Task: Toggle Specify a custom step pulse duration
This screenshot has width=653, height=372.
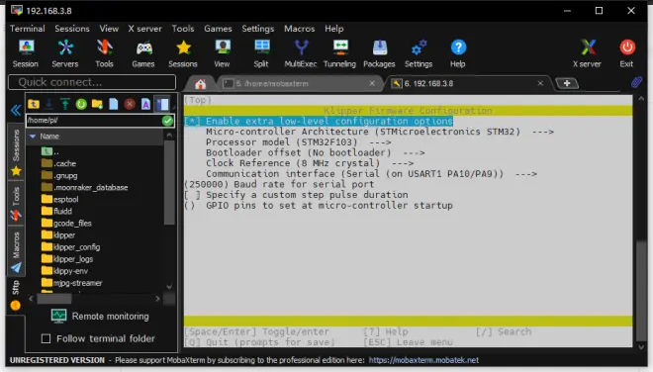Action: click(x=296, y=195)
